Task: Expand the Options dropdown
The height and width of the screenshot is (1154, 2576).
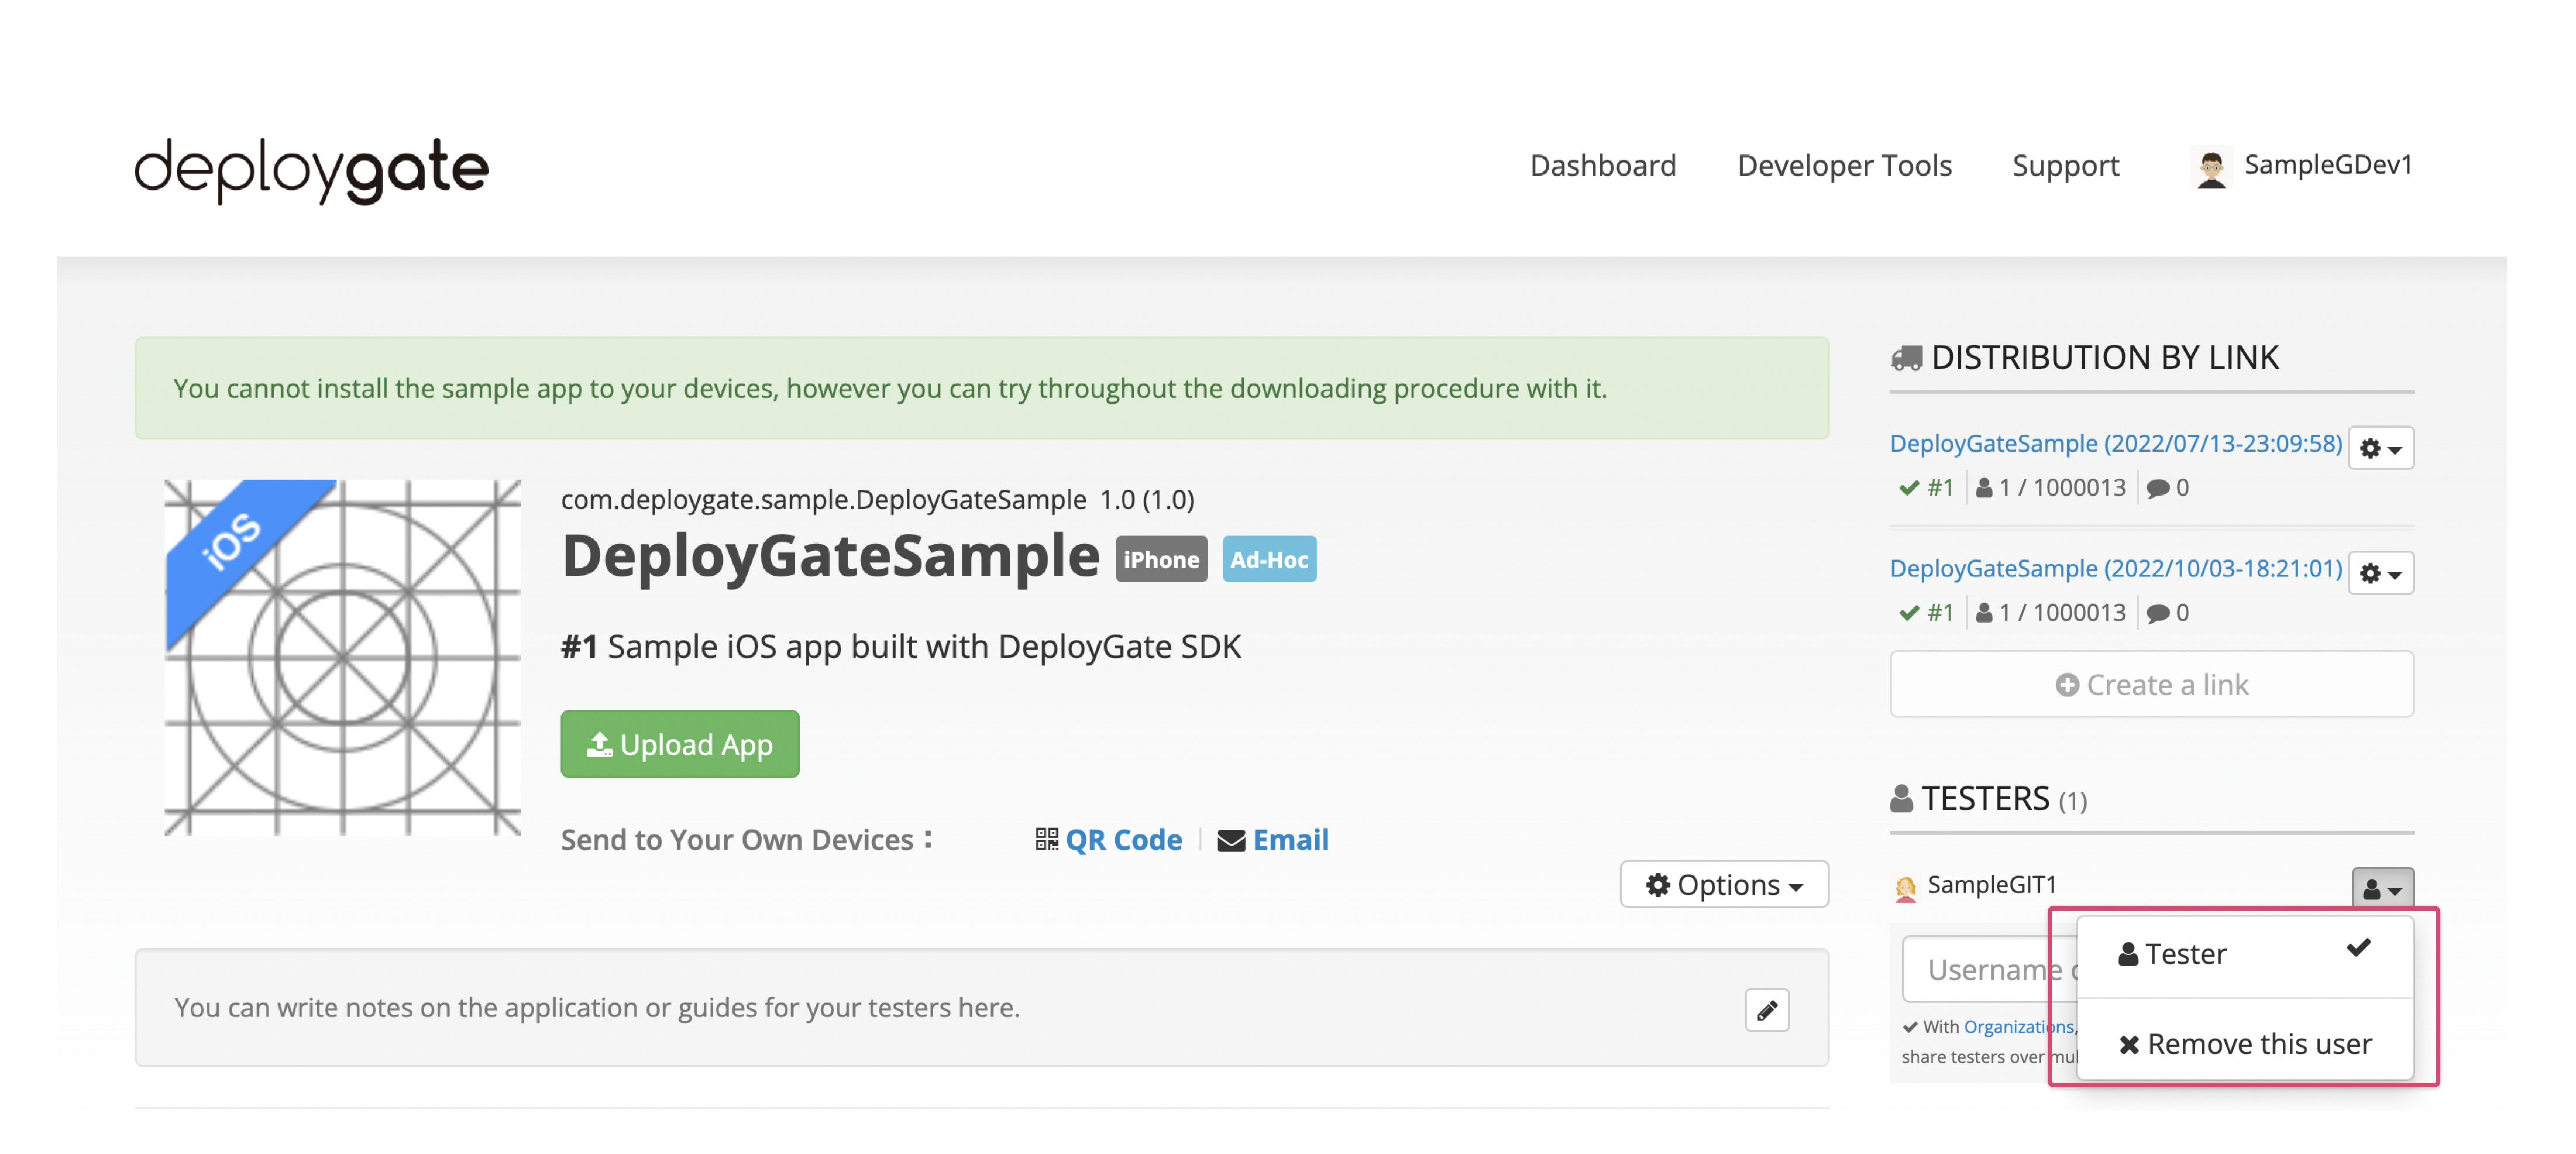Action: [1723, 885]
